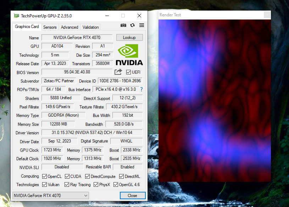The width and height of the screenshot is (289, 207).
Task: Open the GPU selection dropdown
Action: 51,195
